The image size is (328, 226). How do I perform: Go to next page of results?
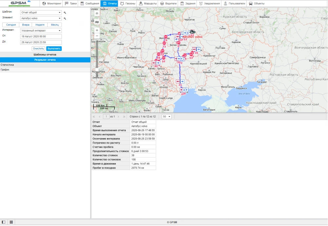(119, 116)
